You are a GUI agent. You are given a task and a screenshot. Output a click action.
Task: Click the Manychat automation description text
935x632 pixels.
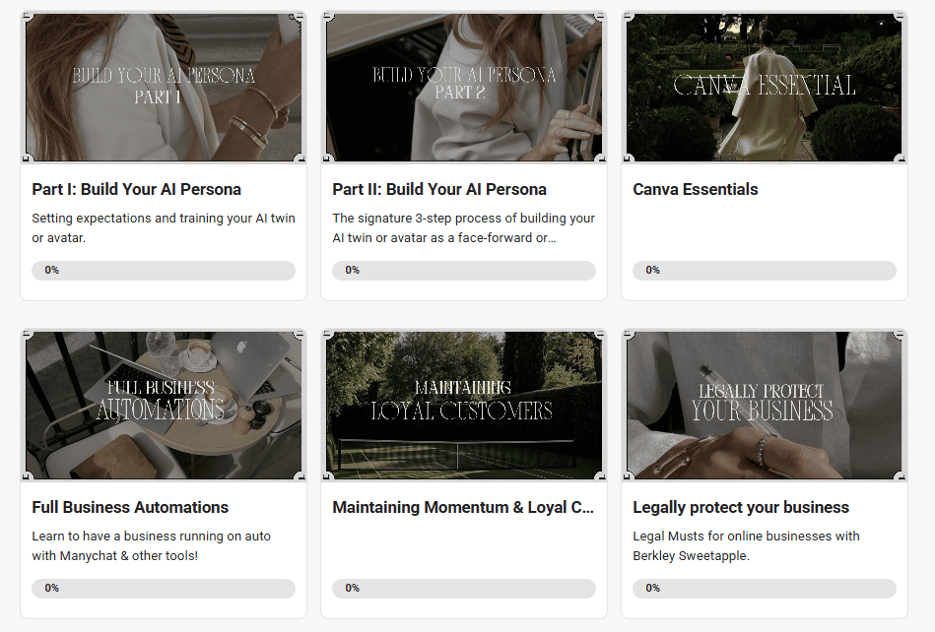(x=151, y=546)
